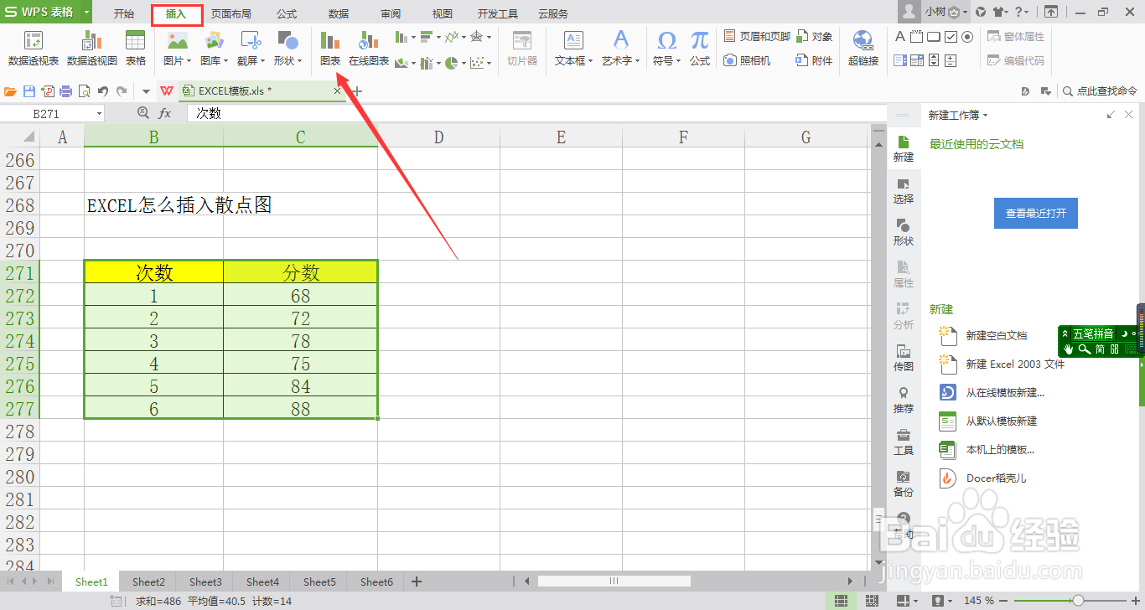Open the 数据透视表 pivot table tool
This screenshot has width=1145, height=610.
(x=34, y=48)
